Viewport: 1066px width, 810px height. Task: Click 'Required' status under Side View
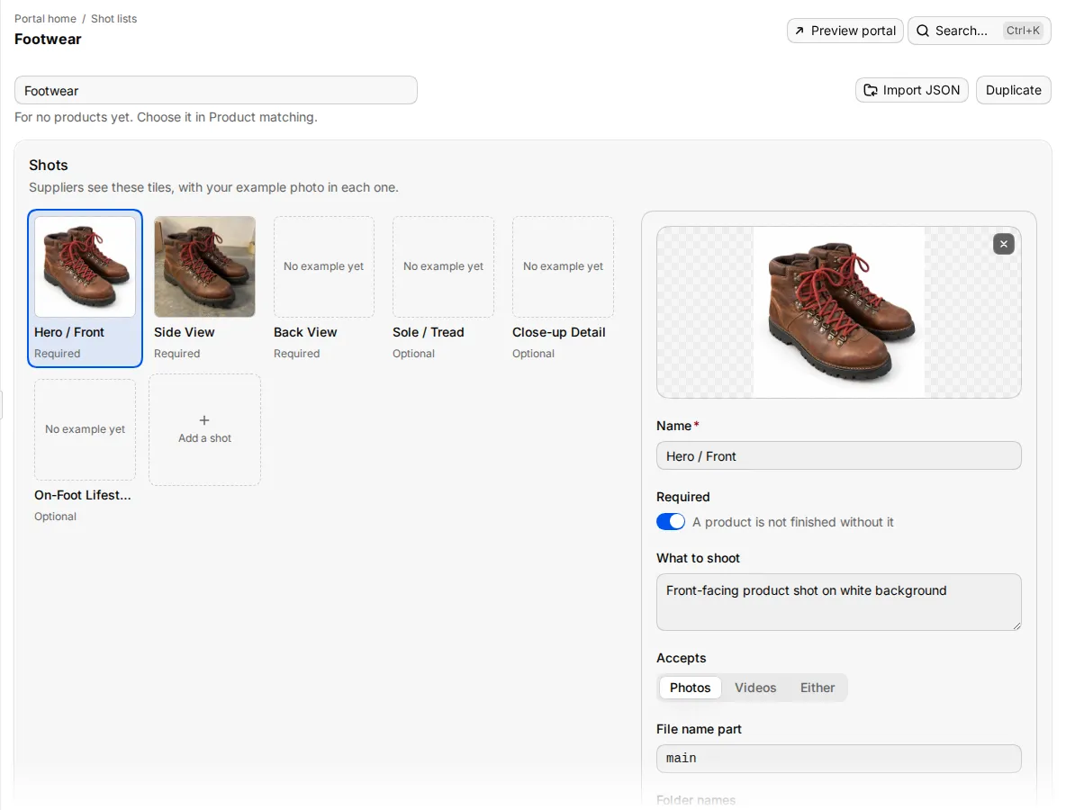[176, 354]
